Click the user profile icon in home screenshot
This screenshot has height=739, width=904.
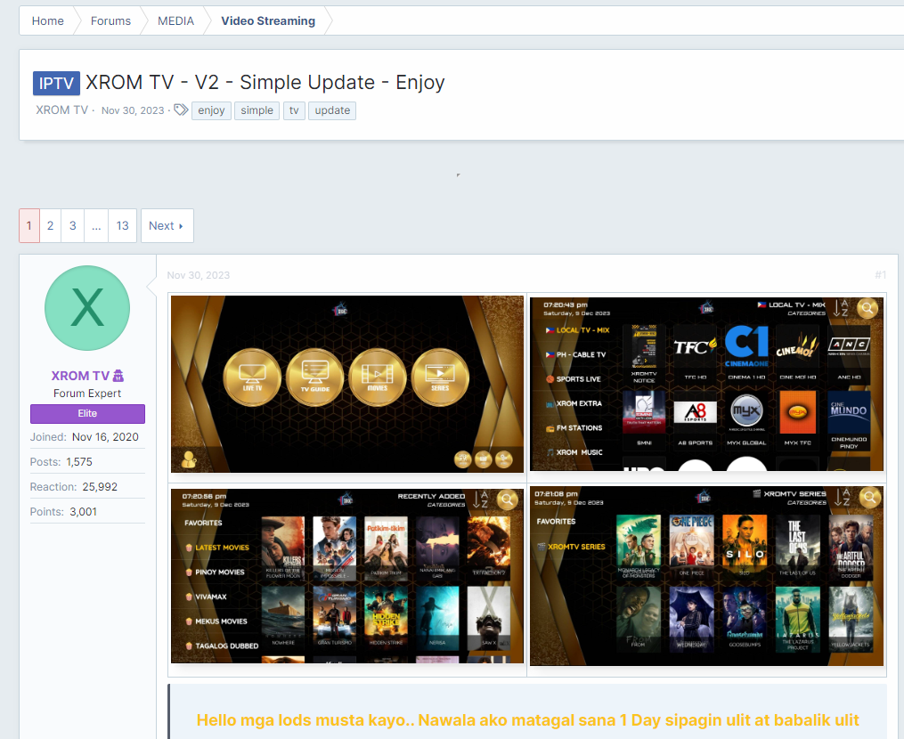[189, 459]
